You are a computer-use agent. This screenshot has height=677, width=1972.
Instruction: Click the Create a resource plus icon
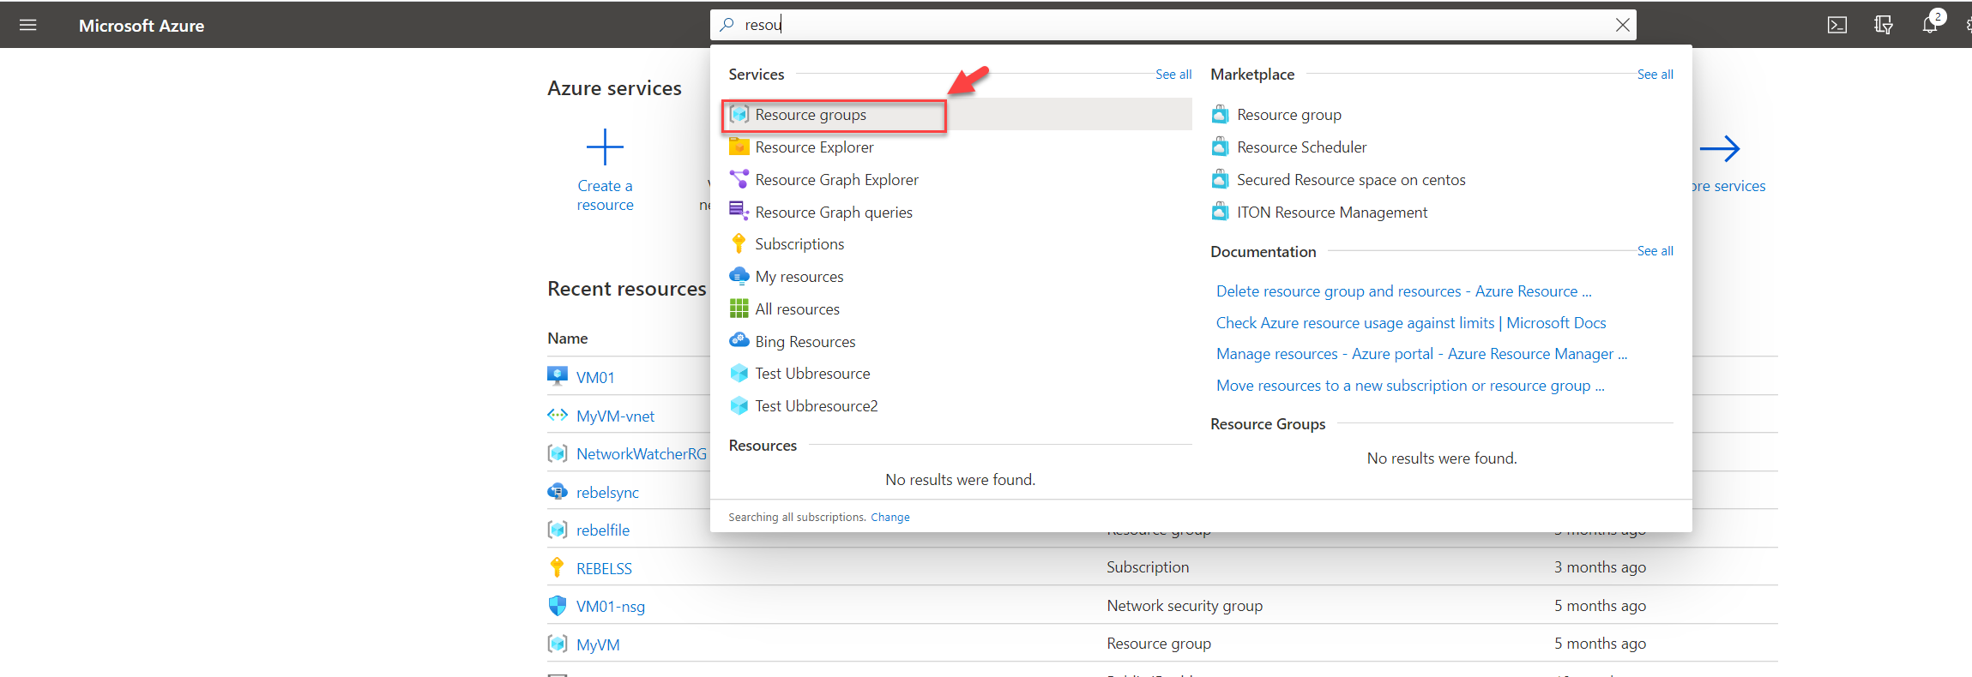coord(605,147)
